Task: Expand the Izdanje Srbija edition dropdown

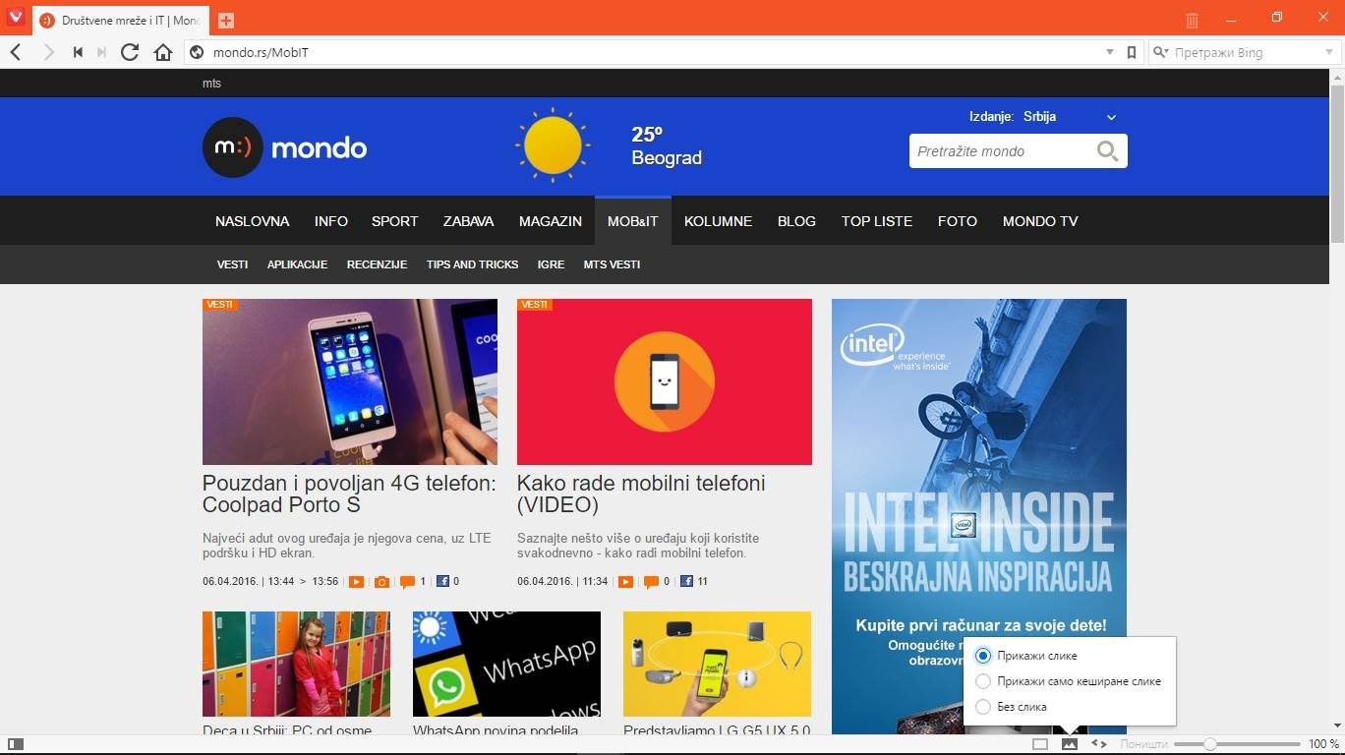Action: tap(1111, 117)
